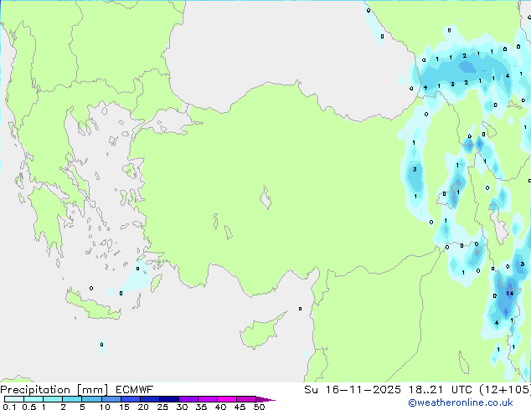This screenshot has width=531, height=410.
Task: Click the 0 value marker south of Crete
Action: (102, 344)
